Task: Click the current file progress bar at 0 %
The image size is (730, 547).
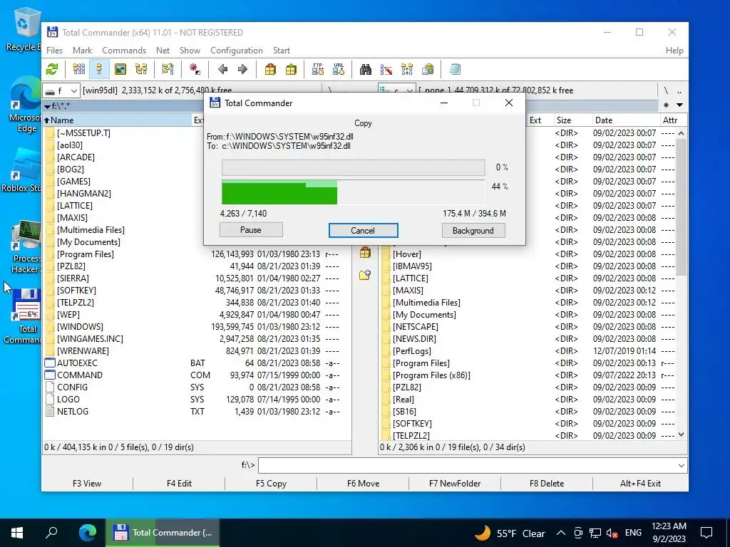Action: 354,167
